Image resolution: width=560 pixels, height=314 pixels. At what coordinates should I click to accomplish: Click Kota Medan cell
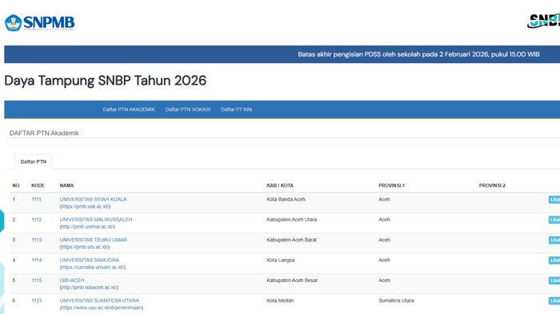tap(280, 300)
